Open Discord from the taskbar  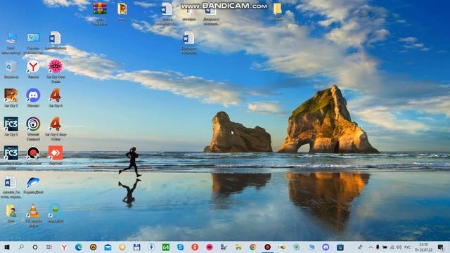326,247
